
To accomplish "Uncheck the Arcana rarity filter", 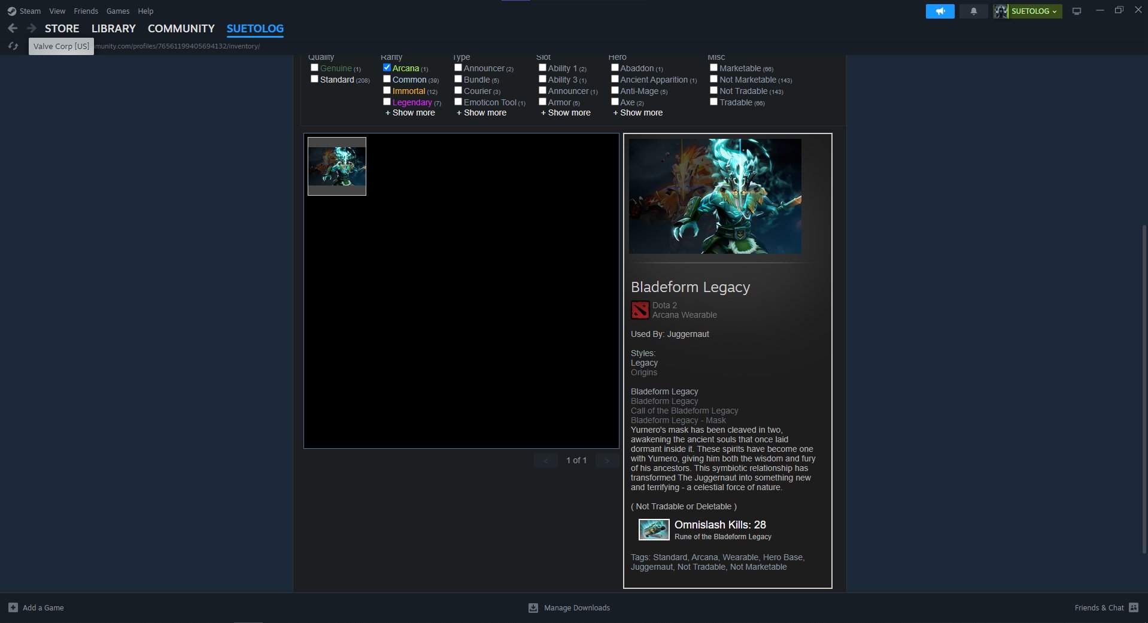I will point(387,68).
